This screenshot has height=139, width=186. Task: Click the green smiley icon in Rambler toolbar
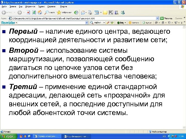click(x=112, y=23)
